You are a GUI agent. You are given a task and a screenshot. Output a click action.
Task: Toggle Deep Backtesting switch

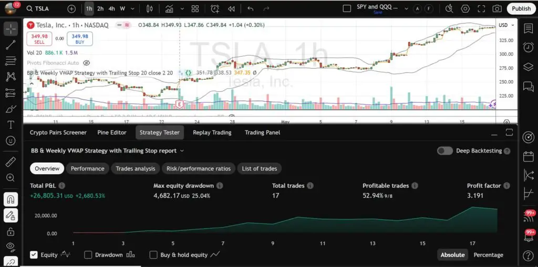(x=444, y=151)
